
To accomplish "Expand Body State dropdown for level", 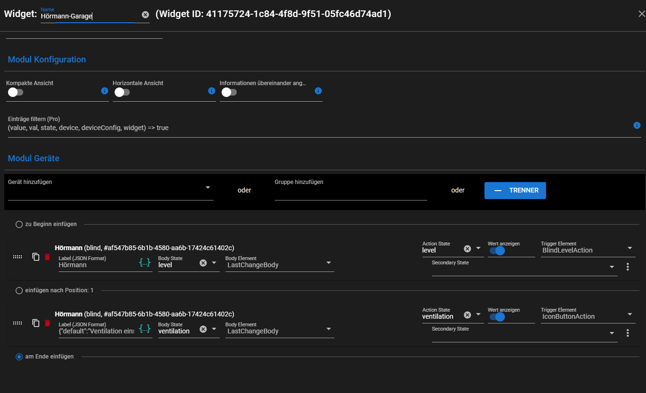I will point(214,263).
